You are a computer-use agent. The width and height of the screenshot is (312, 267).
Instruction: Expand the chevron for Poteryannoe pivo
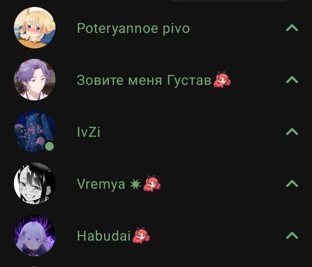(292, 28)
